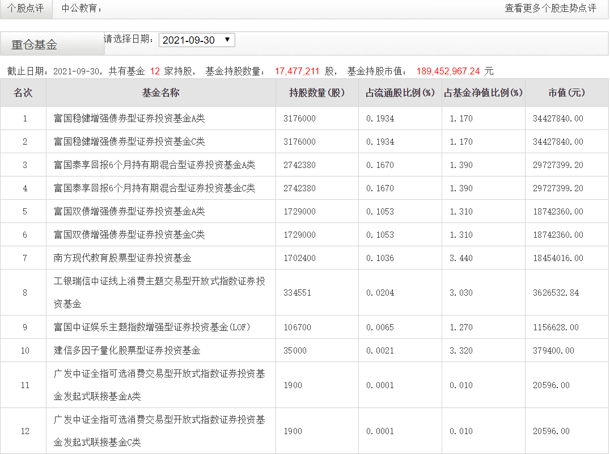Open 广发中证全指可选消费联接基金A类 page
The image size is (610, 454).
(156, 385)
